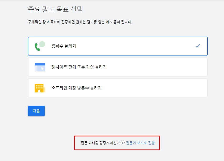Click the yellow store building icon
This screenshot has height=161, width=224.
40,88
